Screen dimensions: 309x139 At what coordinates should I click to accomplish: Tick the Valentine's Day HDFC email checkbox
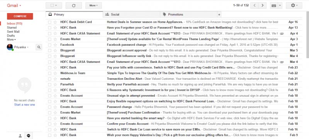click(x=49, y=135)
